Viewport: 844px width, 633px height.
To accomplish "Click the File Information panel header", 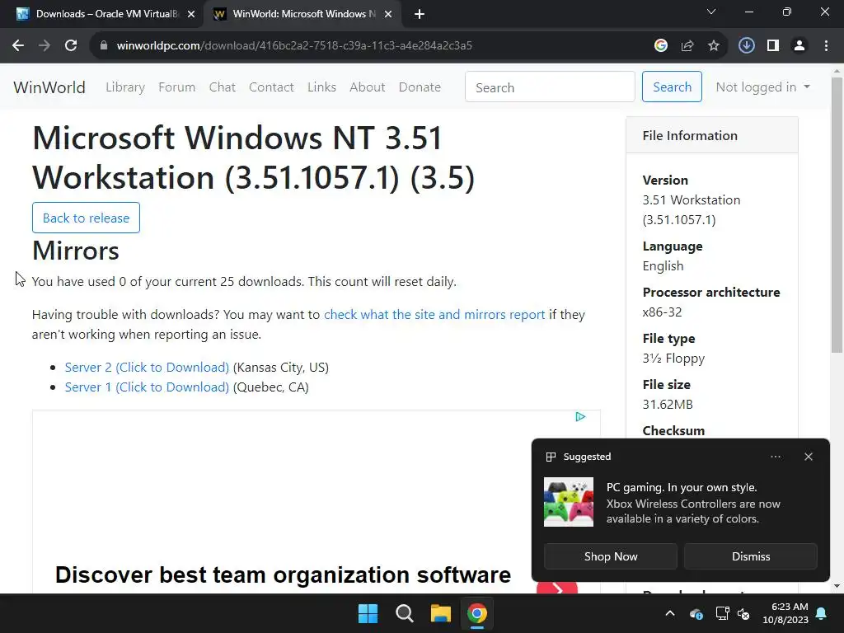I will (x=711, y=136).
